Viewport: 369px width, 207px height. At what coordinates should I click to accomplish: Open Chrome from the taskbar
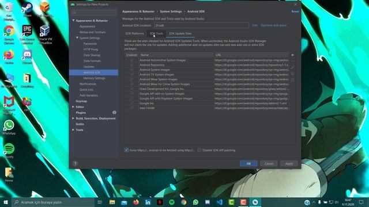pos(183,202)
